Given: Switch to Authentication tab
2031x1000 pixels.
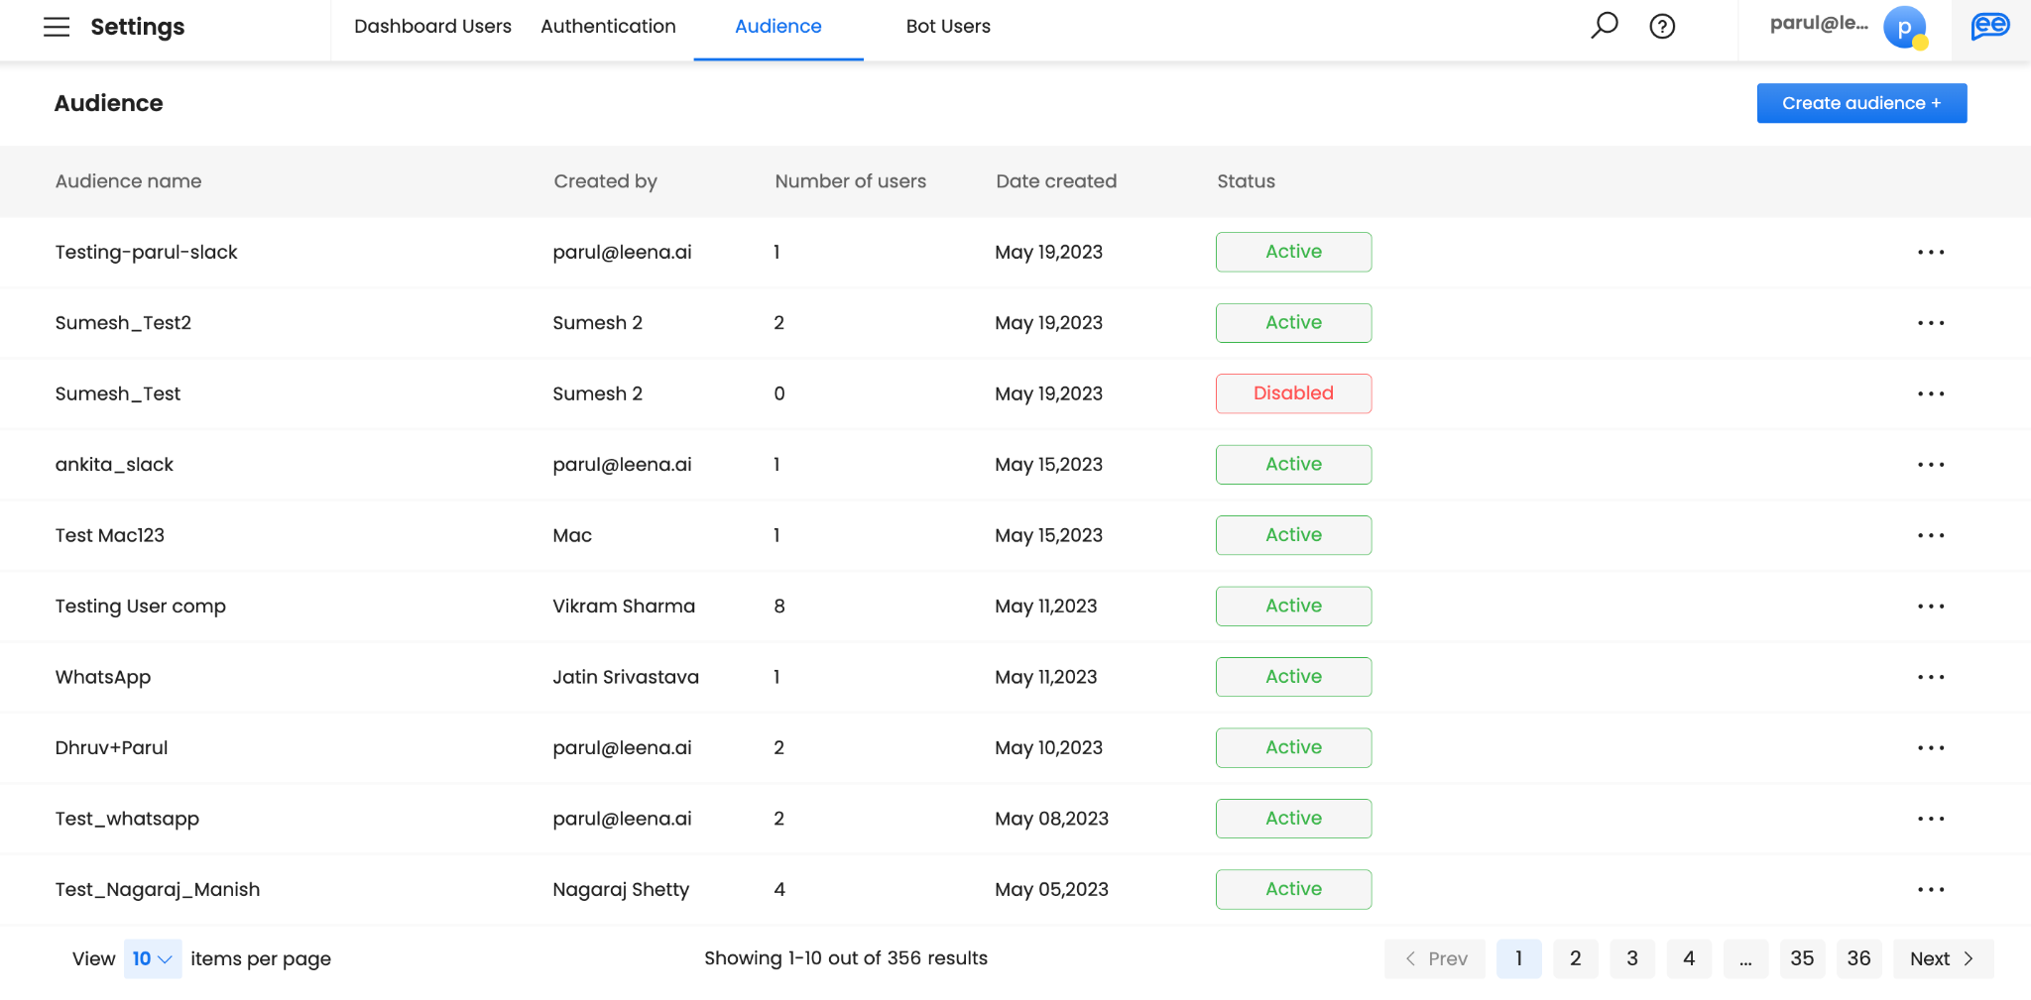Looking at the screenshot, I should coord(608,27).
